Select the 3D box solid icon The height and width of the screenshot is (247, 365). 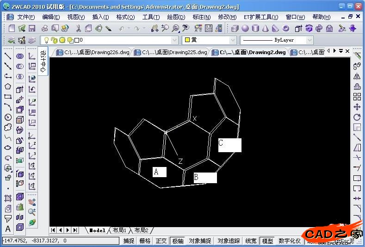[235, 28]
